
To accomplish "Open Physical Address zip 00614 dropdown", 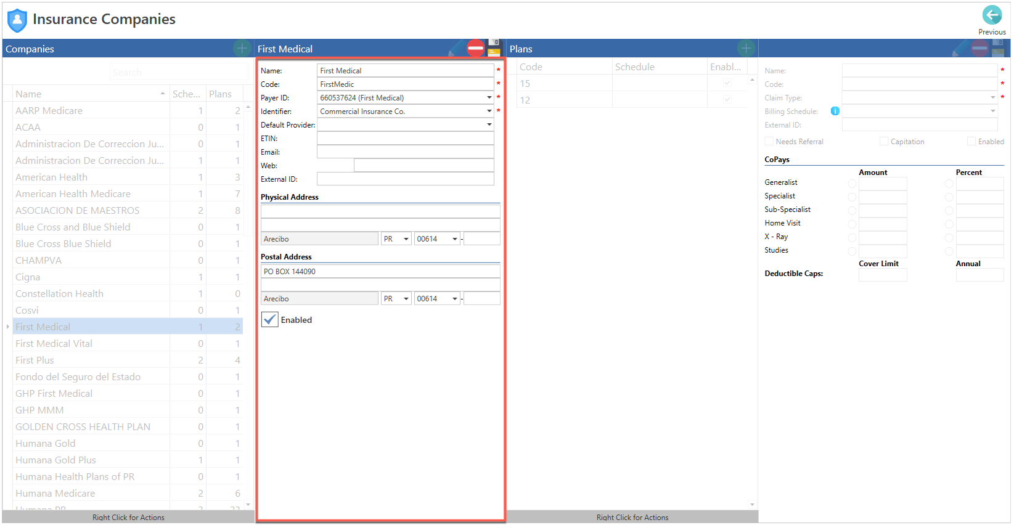I will coord(455,238).
